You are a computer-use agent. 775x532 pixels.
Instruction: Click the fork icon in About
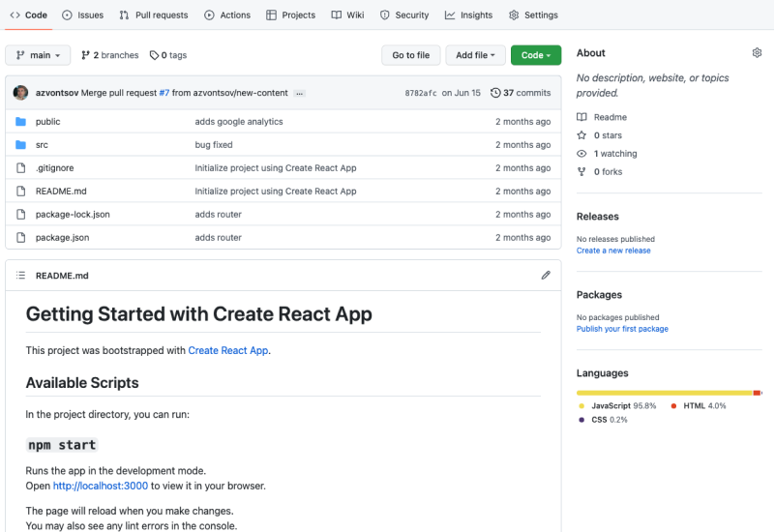tap(581, 172)
